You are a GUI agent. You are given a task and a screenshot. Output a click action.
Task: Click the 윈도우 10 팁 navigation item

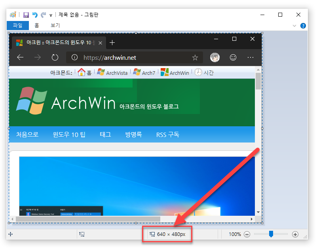(69, 135)
